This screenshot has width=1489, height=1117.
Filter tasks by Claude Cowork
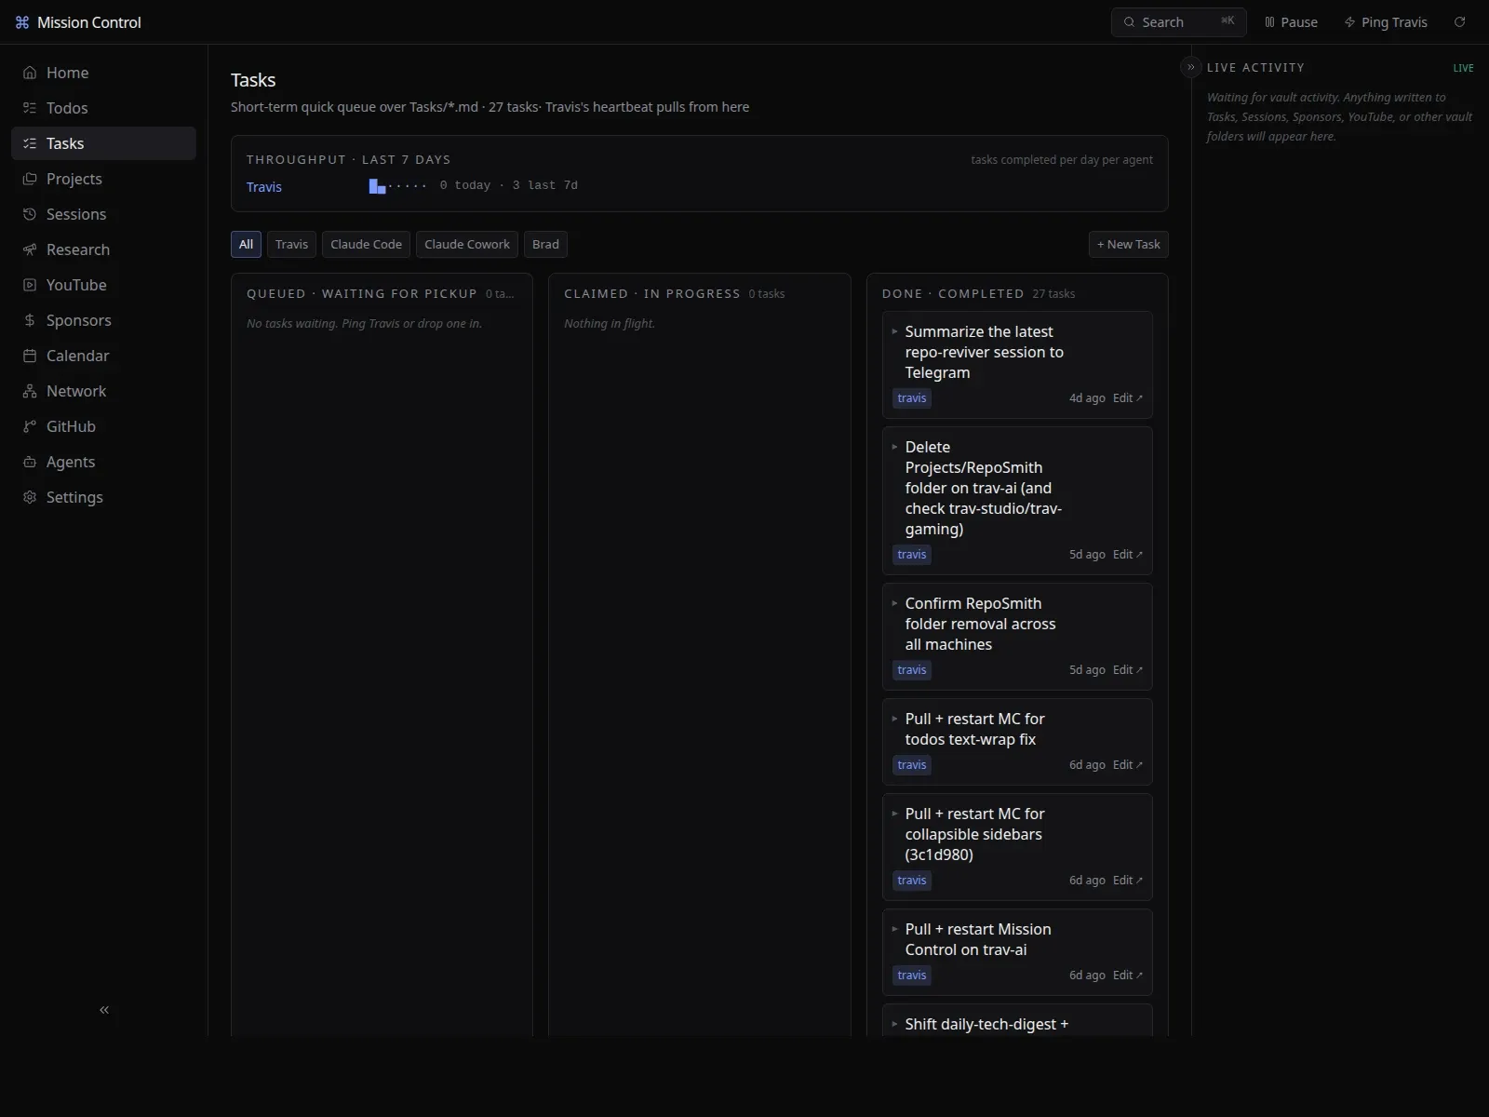[467, 244]
